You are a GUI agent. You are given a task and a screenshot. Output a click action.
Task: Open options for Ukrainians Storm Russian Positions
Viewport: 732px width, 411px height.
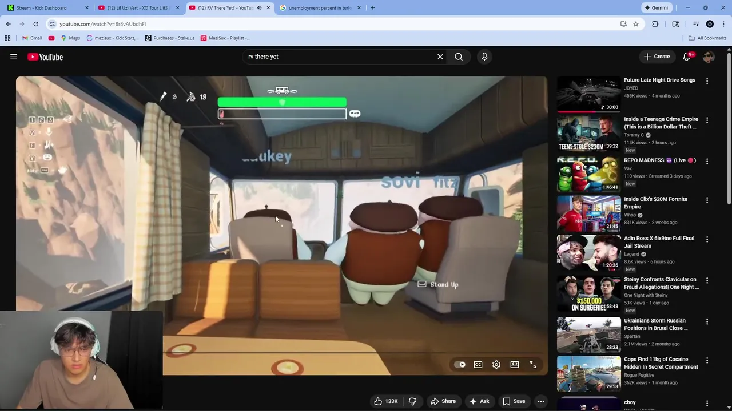(x=707, y=322)
